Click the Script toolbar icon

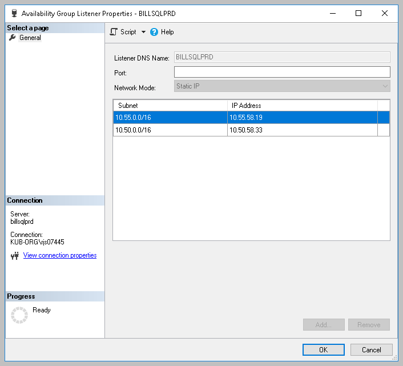click(114, 32)
